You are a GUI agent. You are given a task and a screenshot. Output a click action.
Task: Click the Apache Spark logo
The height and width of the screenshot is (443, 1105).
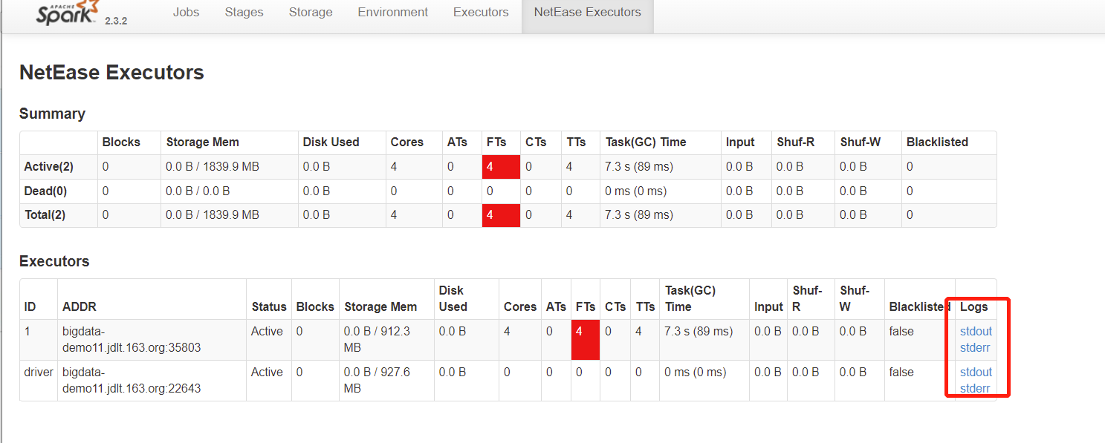(x=65, y=13)
